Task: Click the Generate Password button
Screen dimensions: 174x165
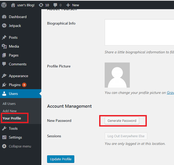Action: pyautogui.click(x=122, y=121)
